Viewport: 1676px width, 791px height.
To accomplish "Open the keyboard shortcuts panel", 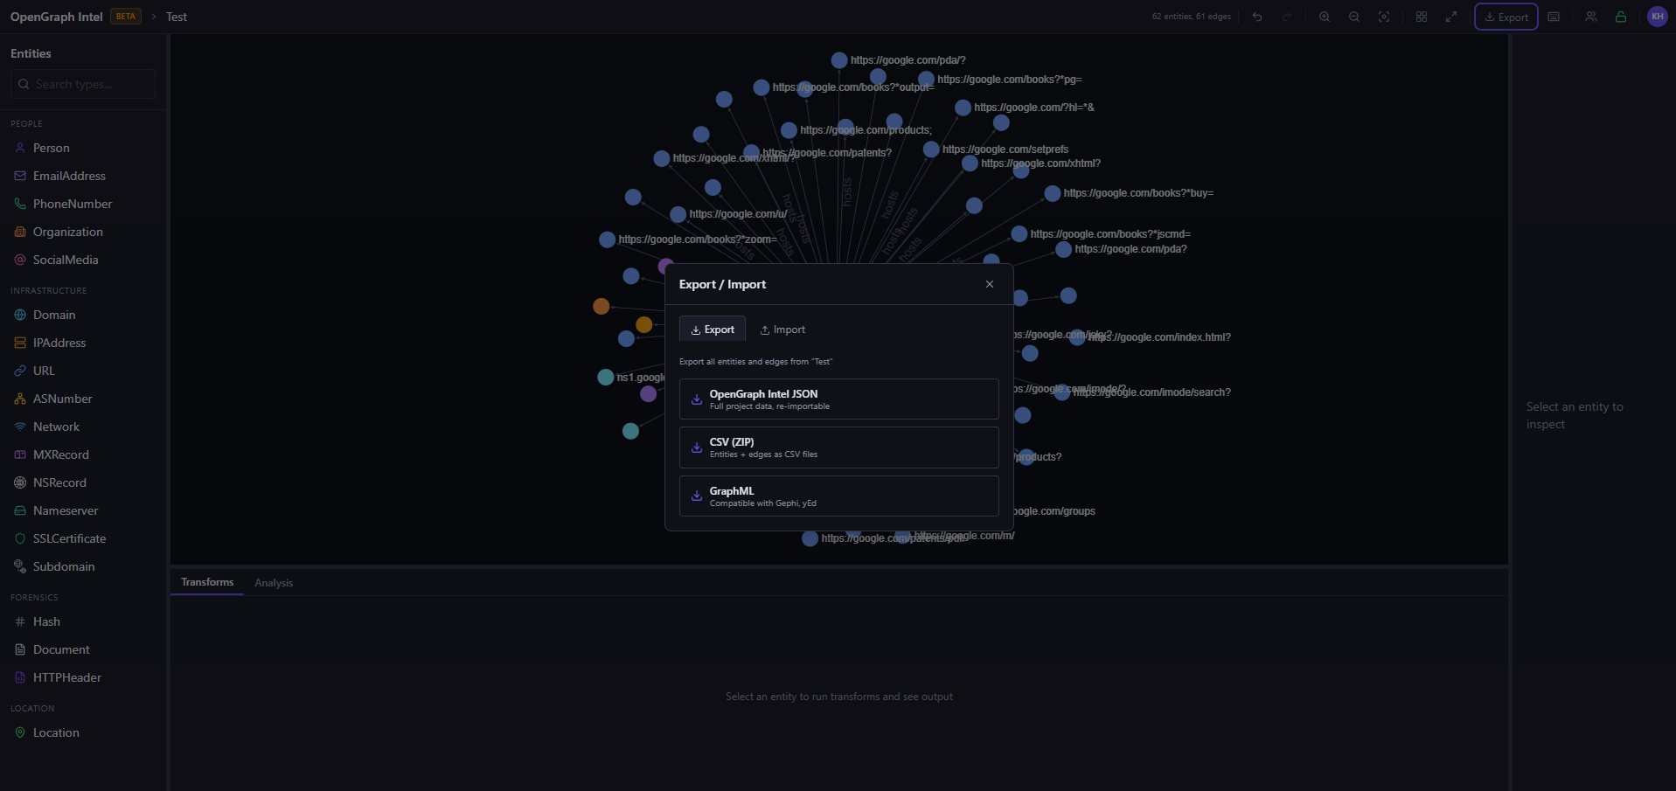I will (x=1554, y=16).
